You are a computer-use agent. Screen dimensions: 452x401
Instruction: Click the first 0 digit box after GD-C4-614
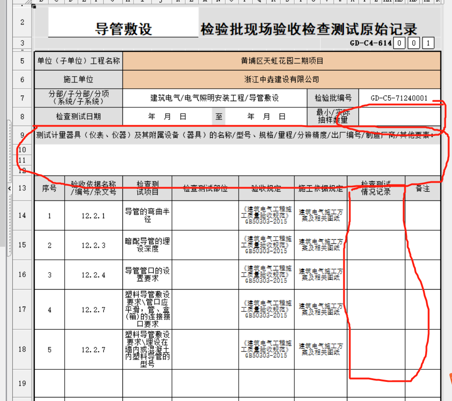click(400, 43)
